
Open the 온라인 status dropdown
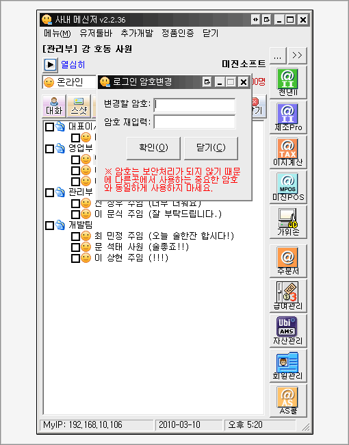pos(70,82)
